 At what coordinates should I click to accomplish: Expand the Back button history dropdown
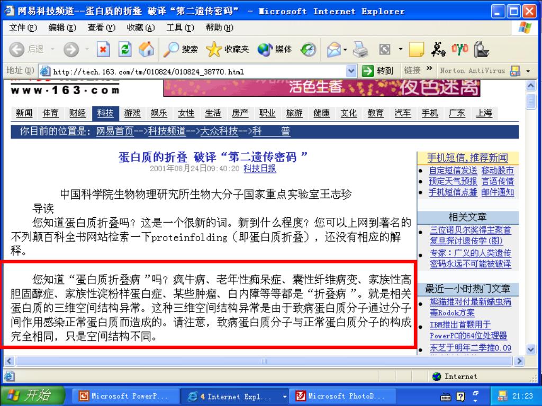(x=52, y=49)
